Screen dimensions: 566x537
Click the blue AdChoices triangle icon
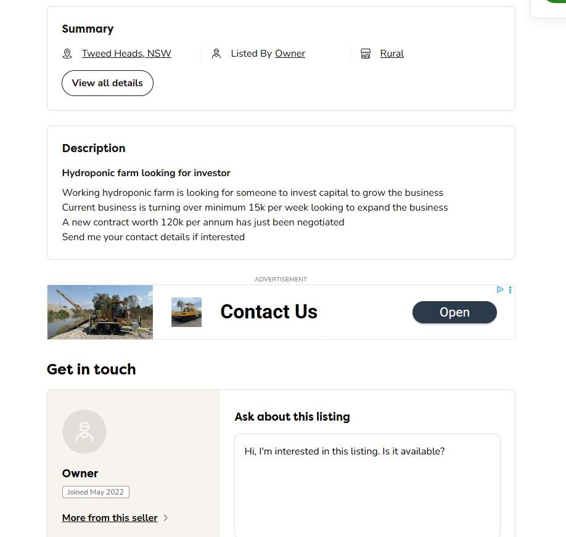[501, 289]
